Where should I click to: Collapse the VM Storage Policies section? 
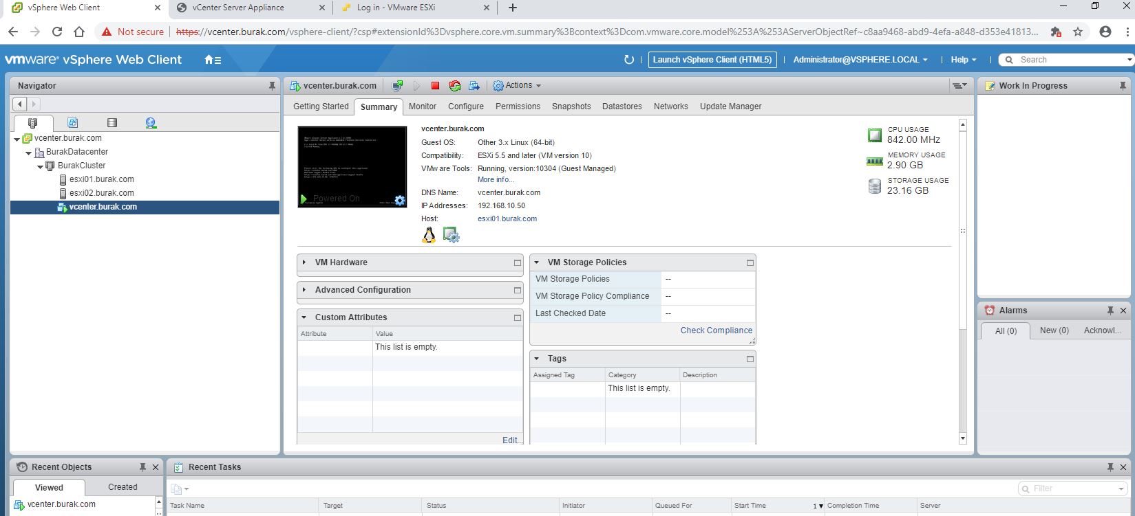coord(537,262)
